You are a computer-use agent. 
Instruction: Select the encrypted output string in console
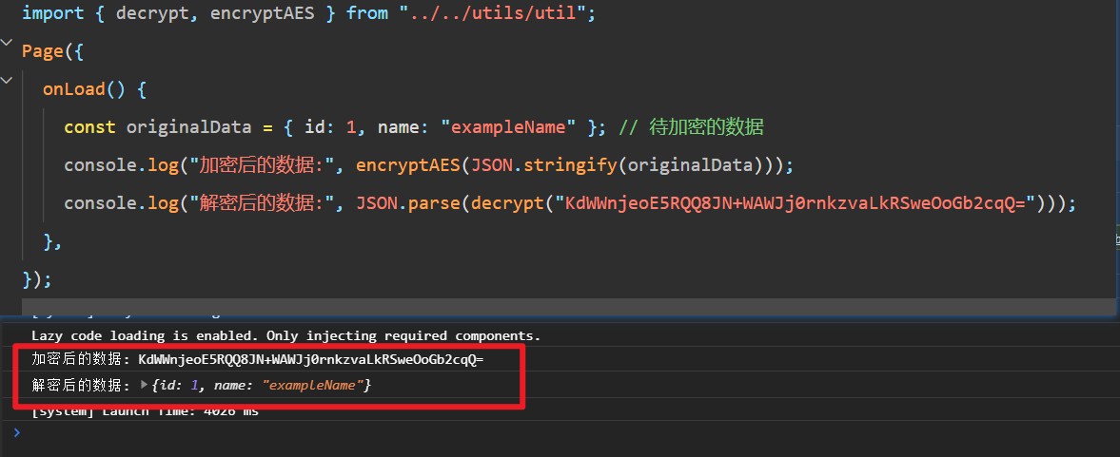[x=310, y=360]
